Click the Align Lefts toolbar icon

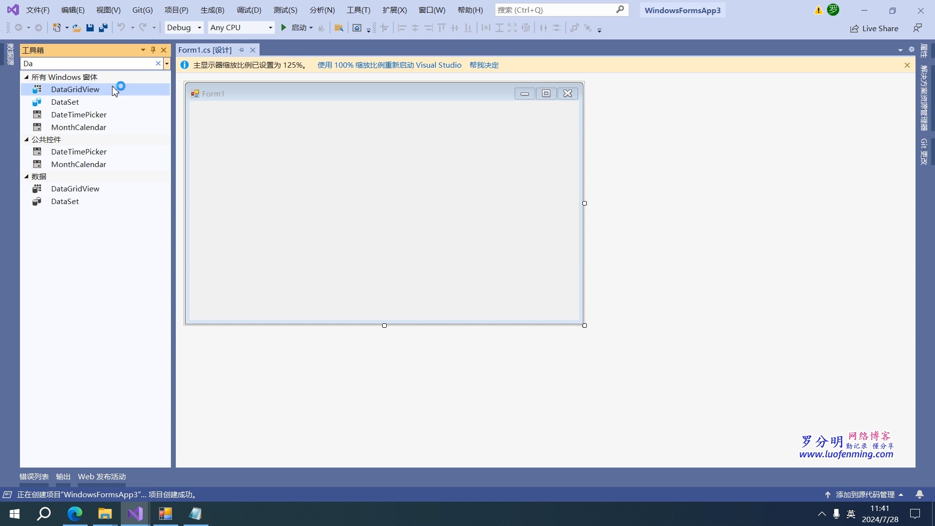[x=402, y=28]
